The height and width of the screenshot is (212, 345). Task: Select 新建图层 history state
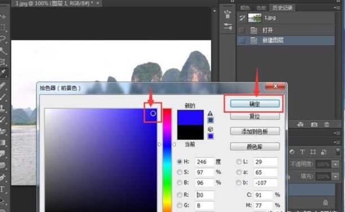point(286,40)
